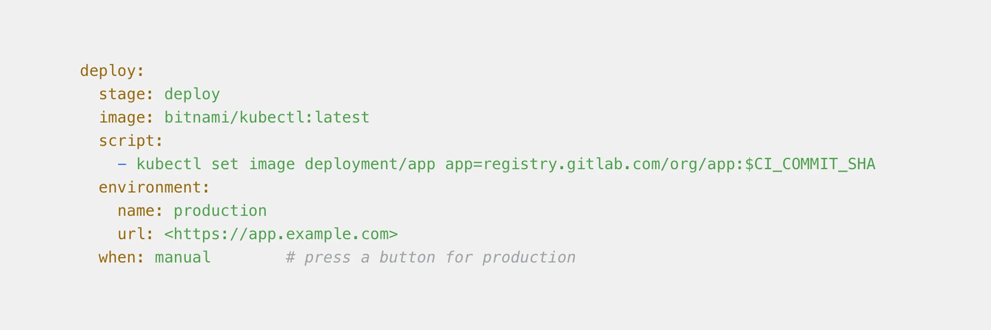Click the blue list dash before kubectl
This screenshot has width=991, height=330.
coord(122,164)
